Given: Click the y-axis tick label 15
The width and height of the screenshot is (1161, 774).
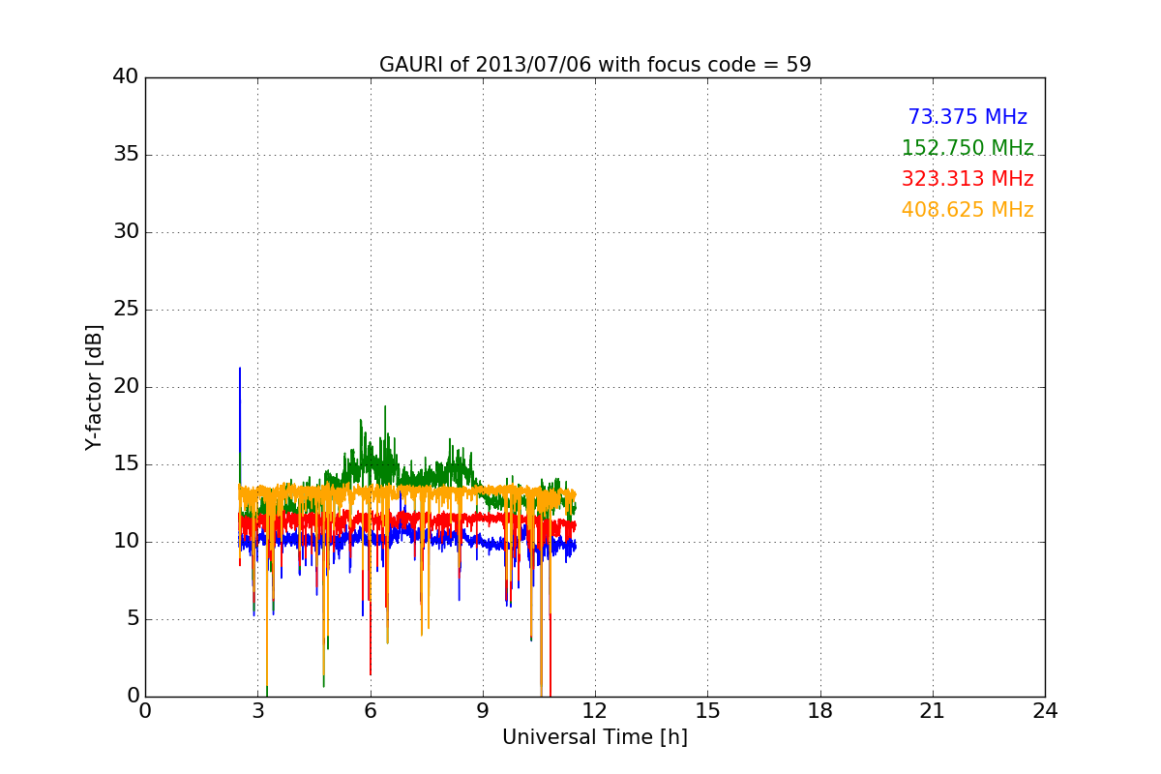Looking at the screenshot, I should 126,464.
